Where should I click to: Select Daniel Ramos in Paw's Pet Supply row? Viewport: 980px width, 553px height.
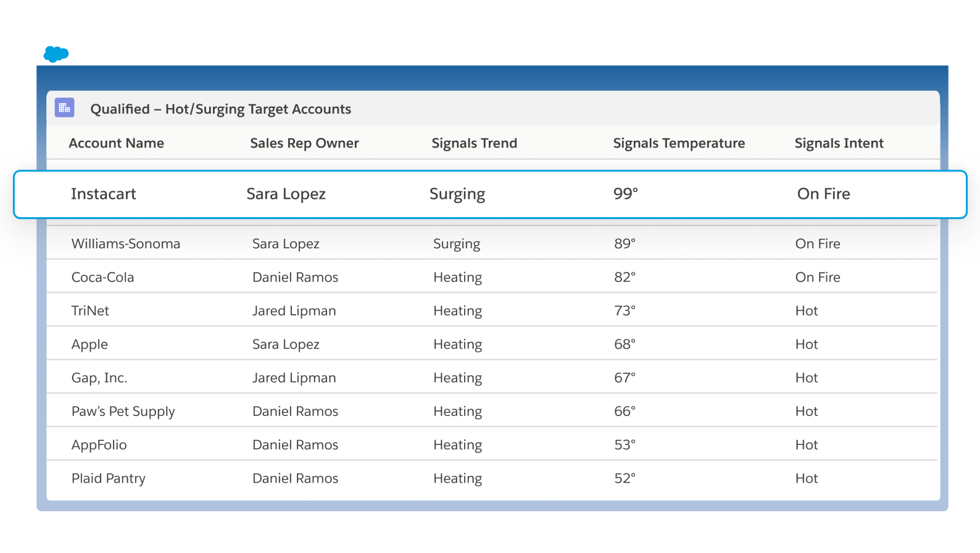point(296,411)
